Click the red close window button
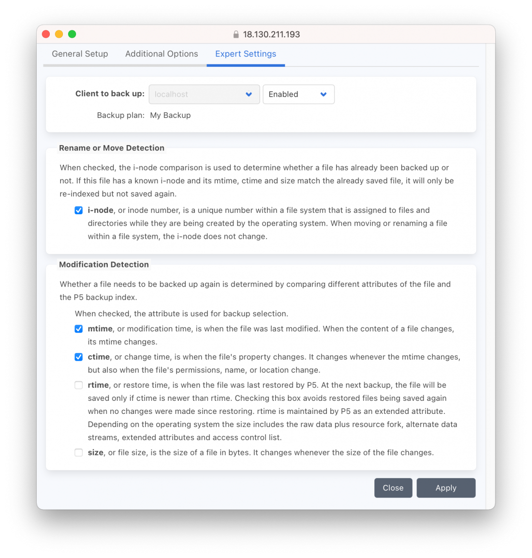Screen dimensions: 532x558 click(46, 34)
